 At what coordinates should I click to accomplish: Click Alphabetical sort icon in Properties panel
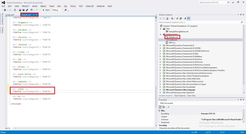164,107
